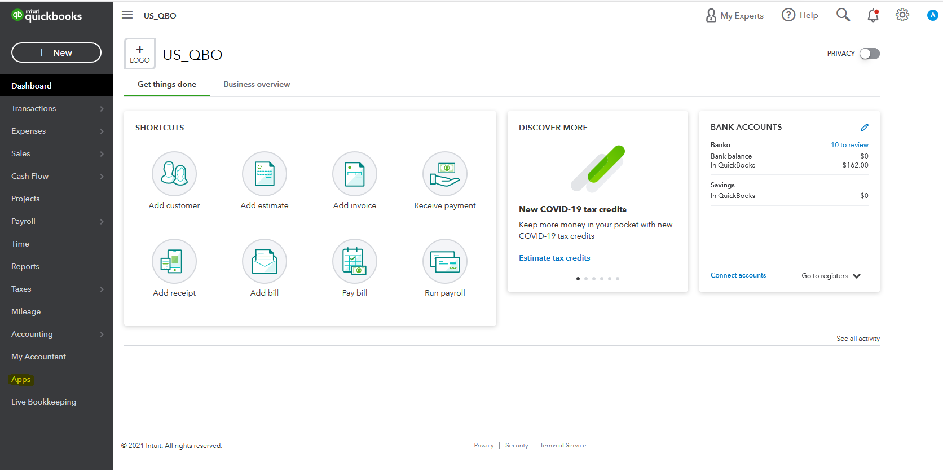Show the last Discover More carousel slide

[x=618, y=279]
